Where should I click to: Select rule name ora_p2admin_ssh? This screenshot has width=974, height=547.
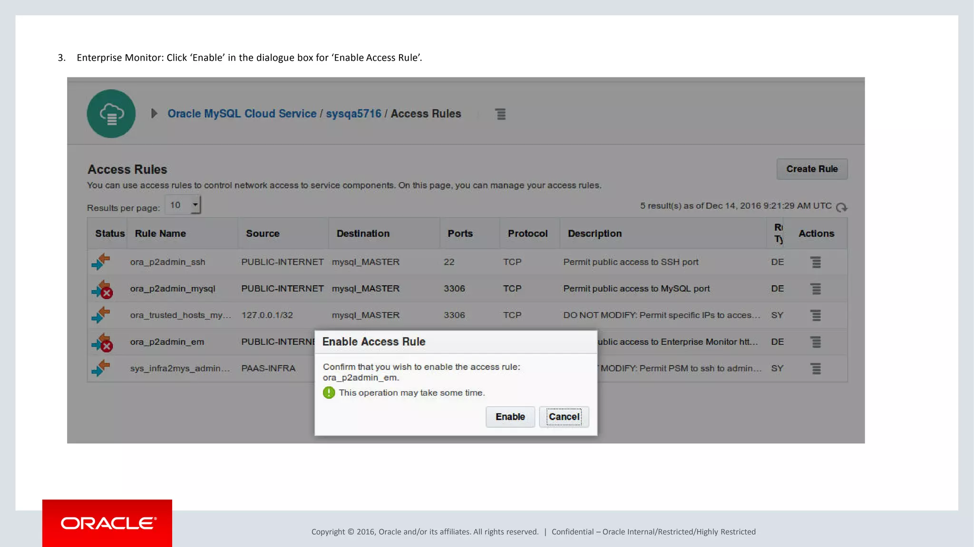[x=167, y=262]
